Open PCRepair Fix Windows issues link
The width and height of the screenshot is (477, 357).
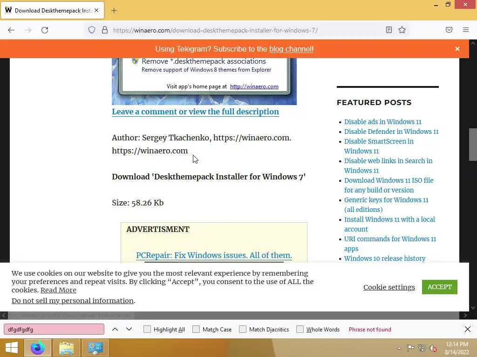click(214, 255)
